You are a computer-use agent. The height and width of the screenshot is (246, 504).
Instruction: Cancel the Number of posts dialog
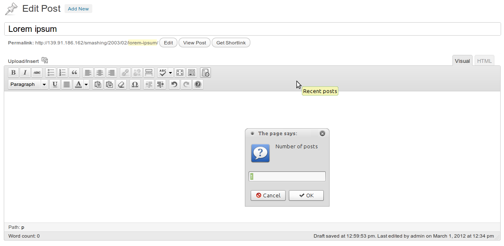[x=268, y=195]
